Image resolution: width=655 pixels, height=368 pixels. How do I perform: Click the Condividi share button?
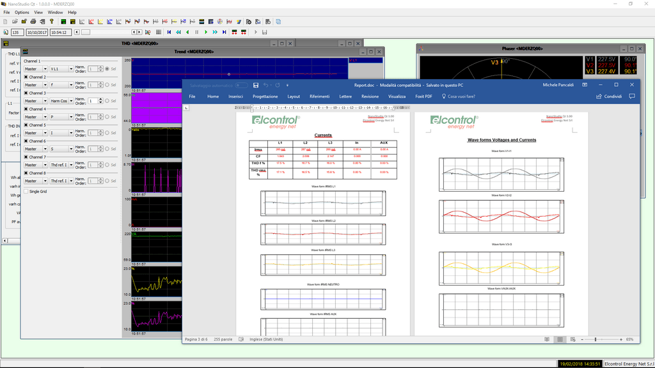tap(609, 96)
